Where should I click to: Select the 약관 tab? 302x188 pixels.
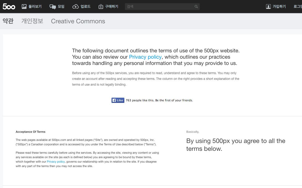[8, 21]
